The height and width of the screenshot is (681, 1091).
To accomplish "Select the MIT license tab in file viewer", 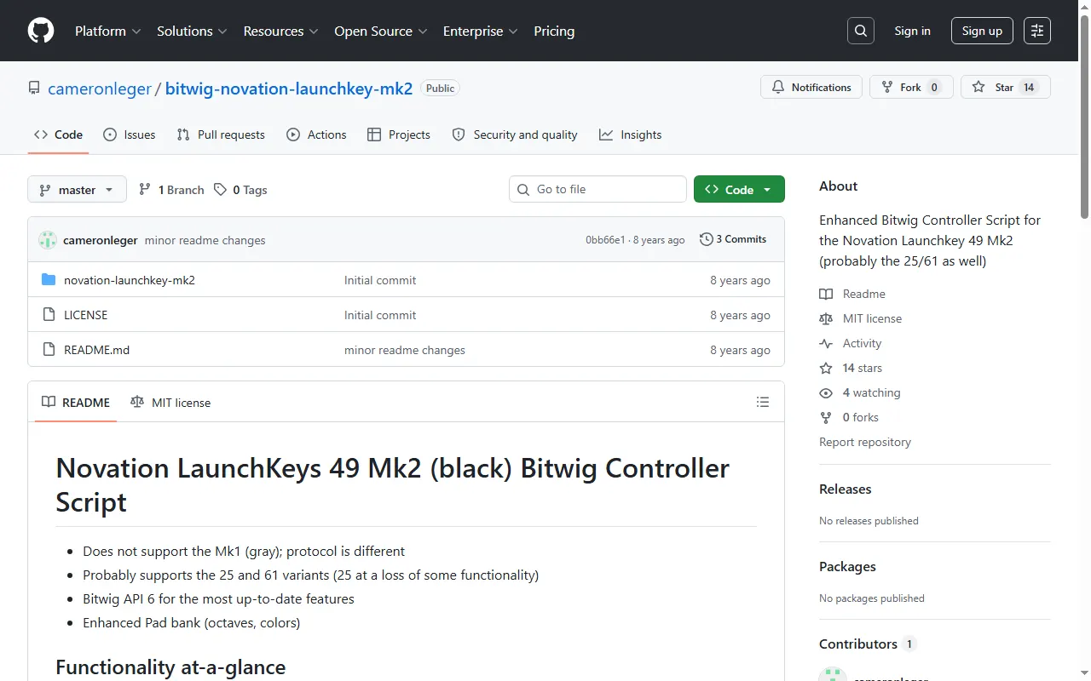I will click(x=170, y=403).
